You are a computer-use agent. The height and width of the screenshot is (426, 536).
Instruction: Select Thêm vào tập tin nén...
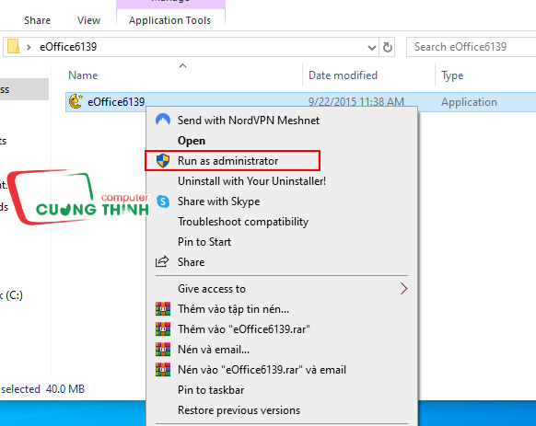(x=233, y=309)
